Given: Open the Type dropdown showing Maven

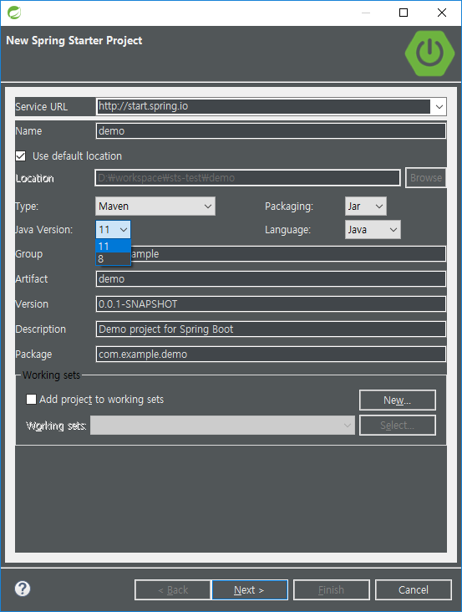Looking at the screenshot, I should 155,206.
